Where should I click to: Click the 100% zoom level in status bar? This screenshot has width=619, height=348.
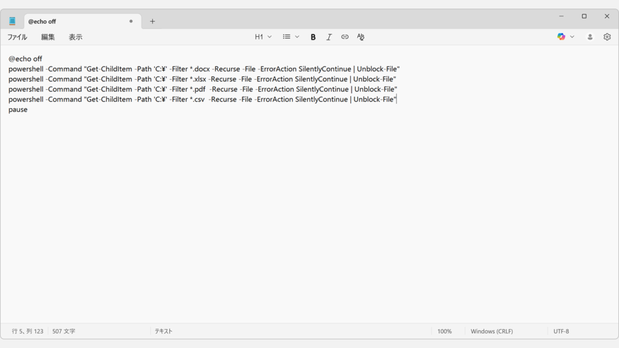(444, 331)
